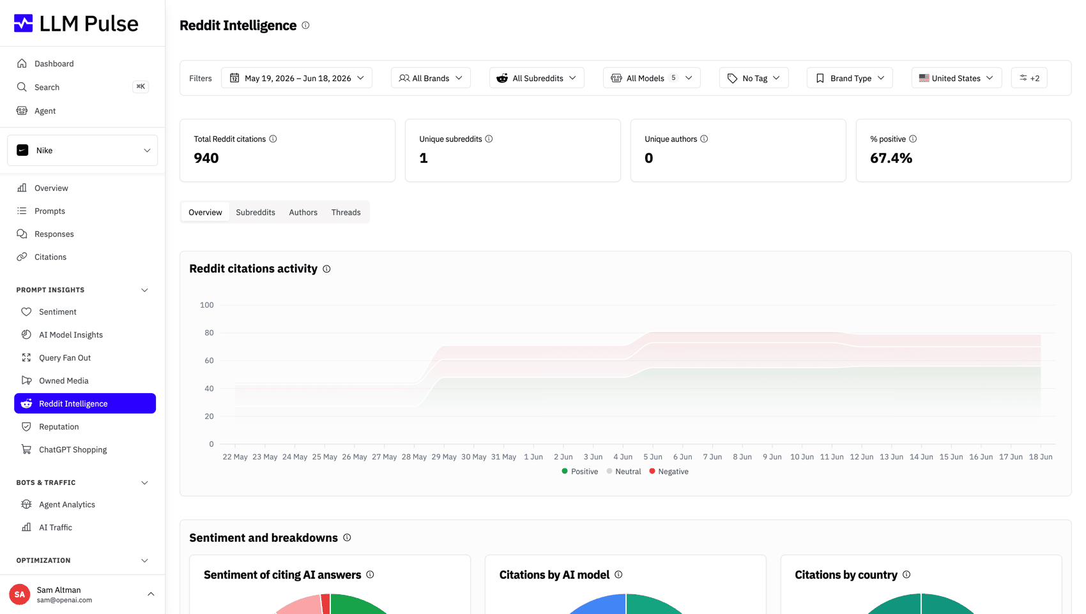
Task: Collapse the Bots & Traffic section
Action: (144, 483)
